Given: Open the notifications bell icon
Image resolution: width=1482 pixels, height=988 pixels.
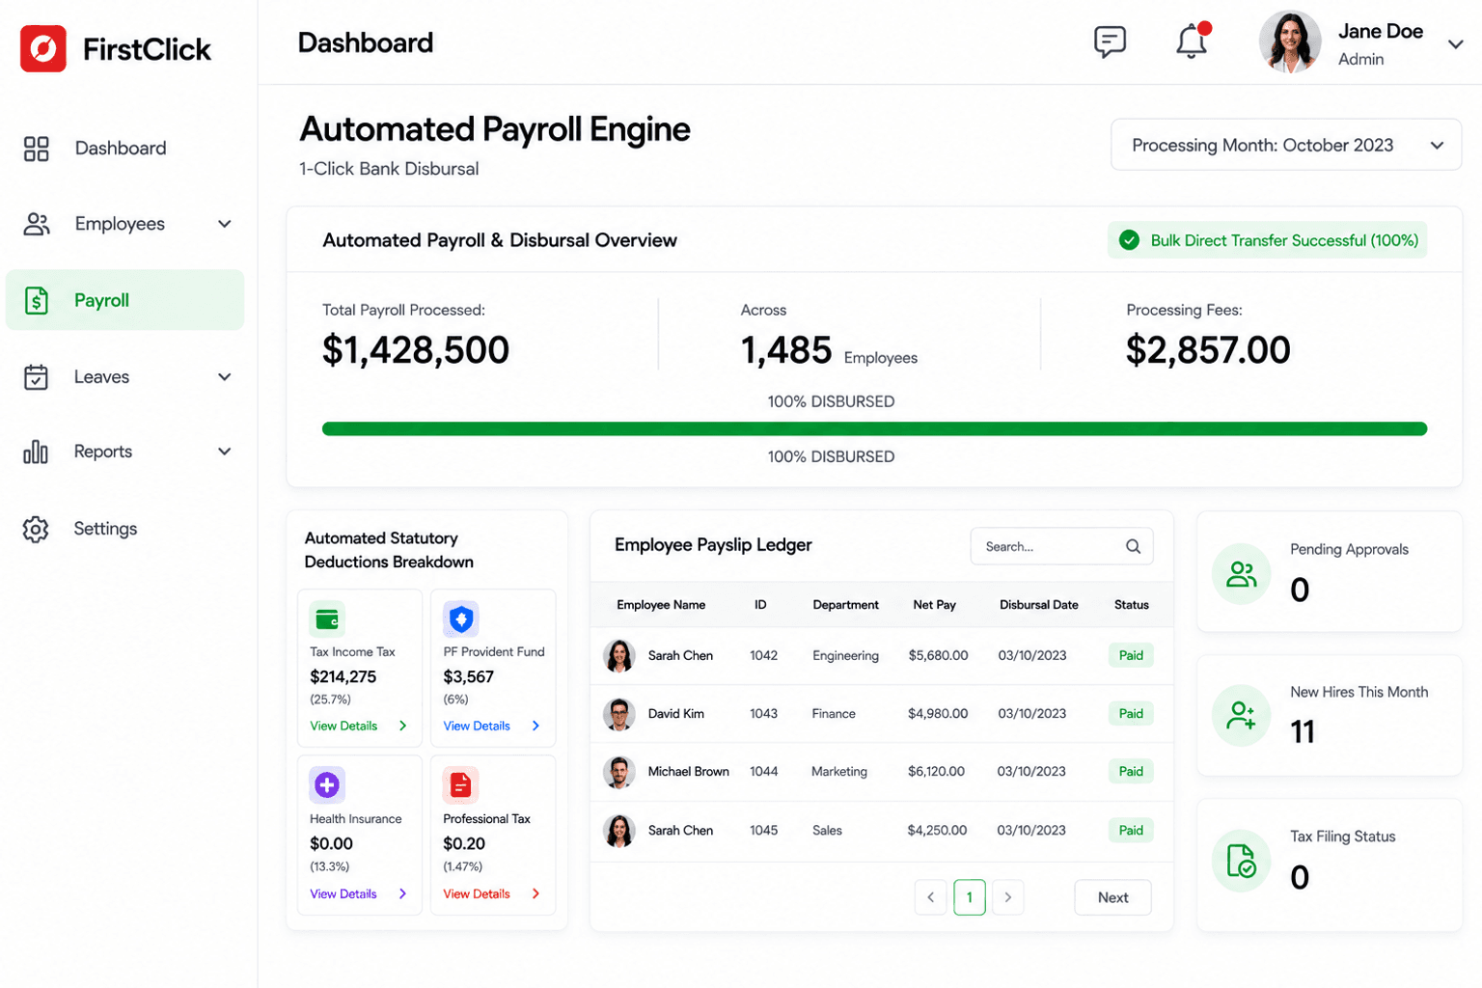Looking at the screenshot, I should (1193, 41).
